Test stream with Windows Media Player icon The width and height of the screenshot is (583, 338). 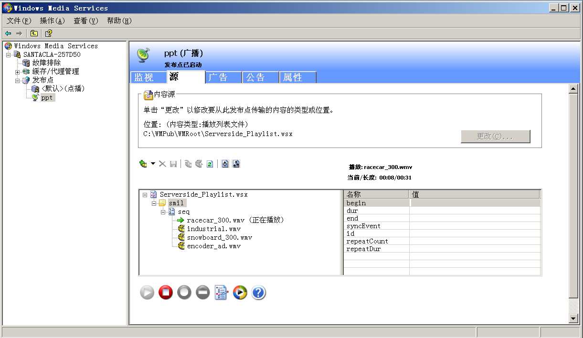pos(240,292)
